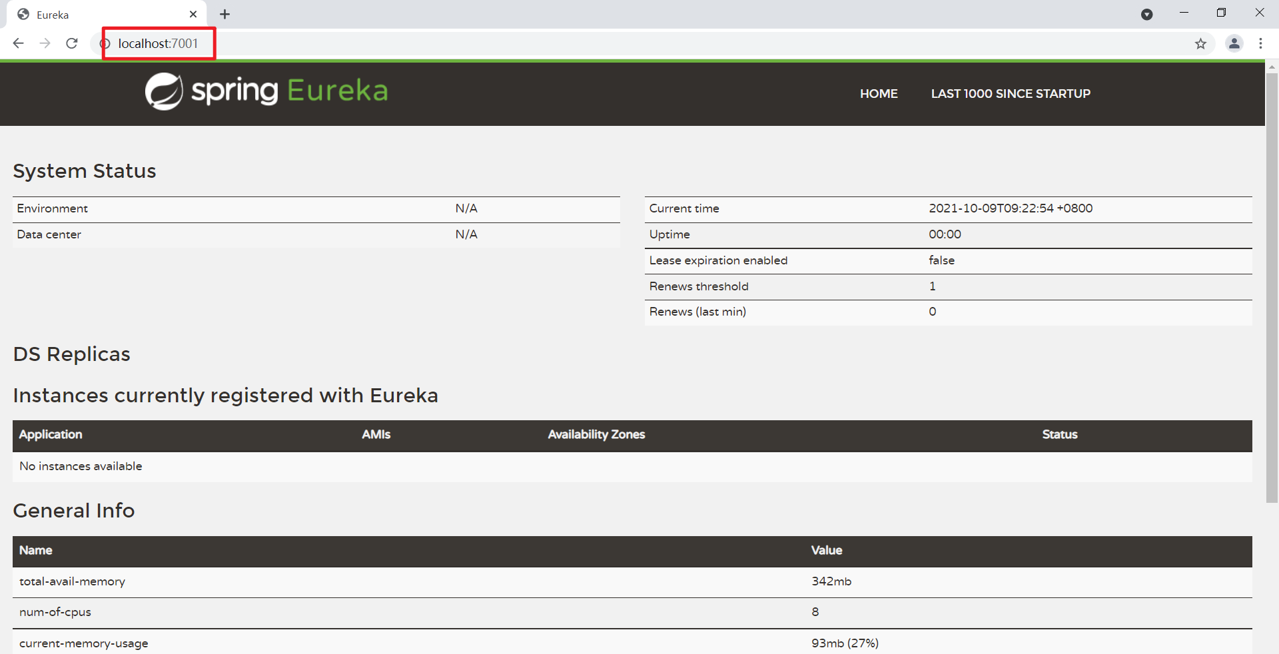Screen dimensions: 1279x654
Task: Select the General Info heading
Action: 74,511
